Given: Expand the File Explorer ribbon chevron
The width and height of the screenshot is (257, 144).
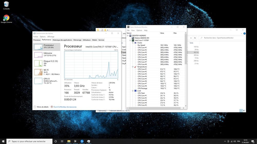Looking at the screenshot, I should tap(242, 34).
